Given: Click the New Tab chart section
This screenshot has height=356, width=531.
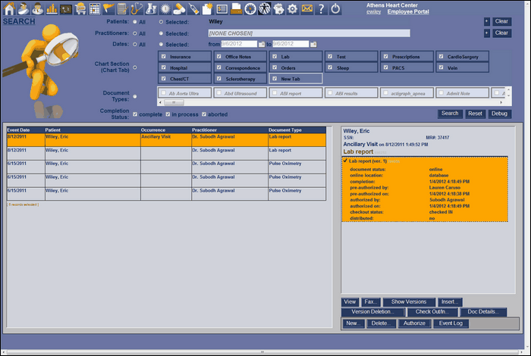Looking at the screenshot, I should [x=296, y=79].
